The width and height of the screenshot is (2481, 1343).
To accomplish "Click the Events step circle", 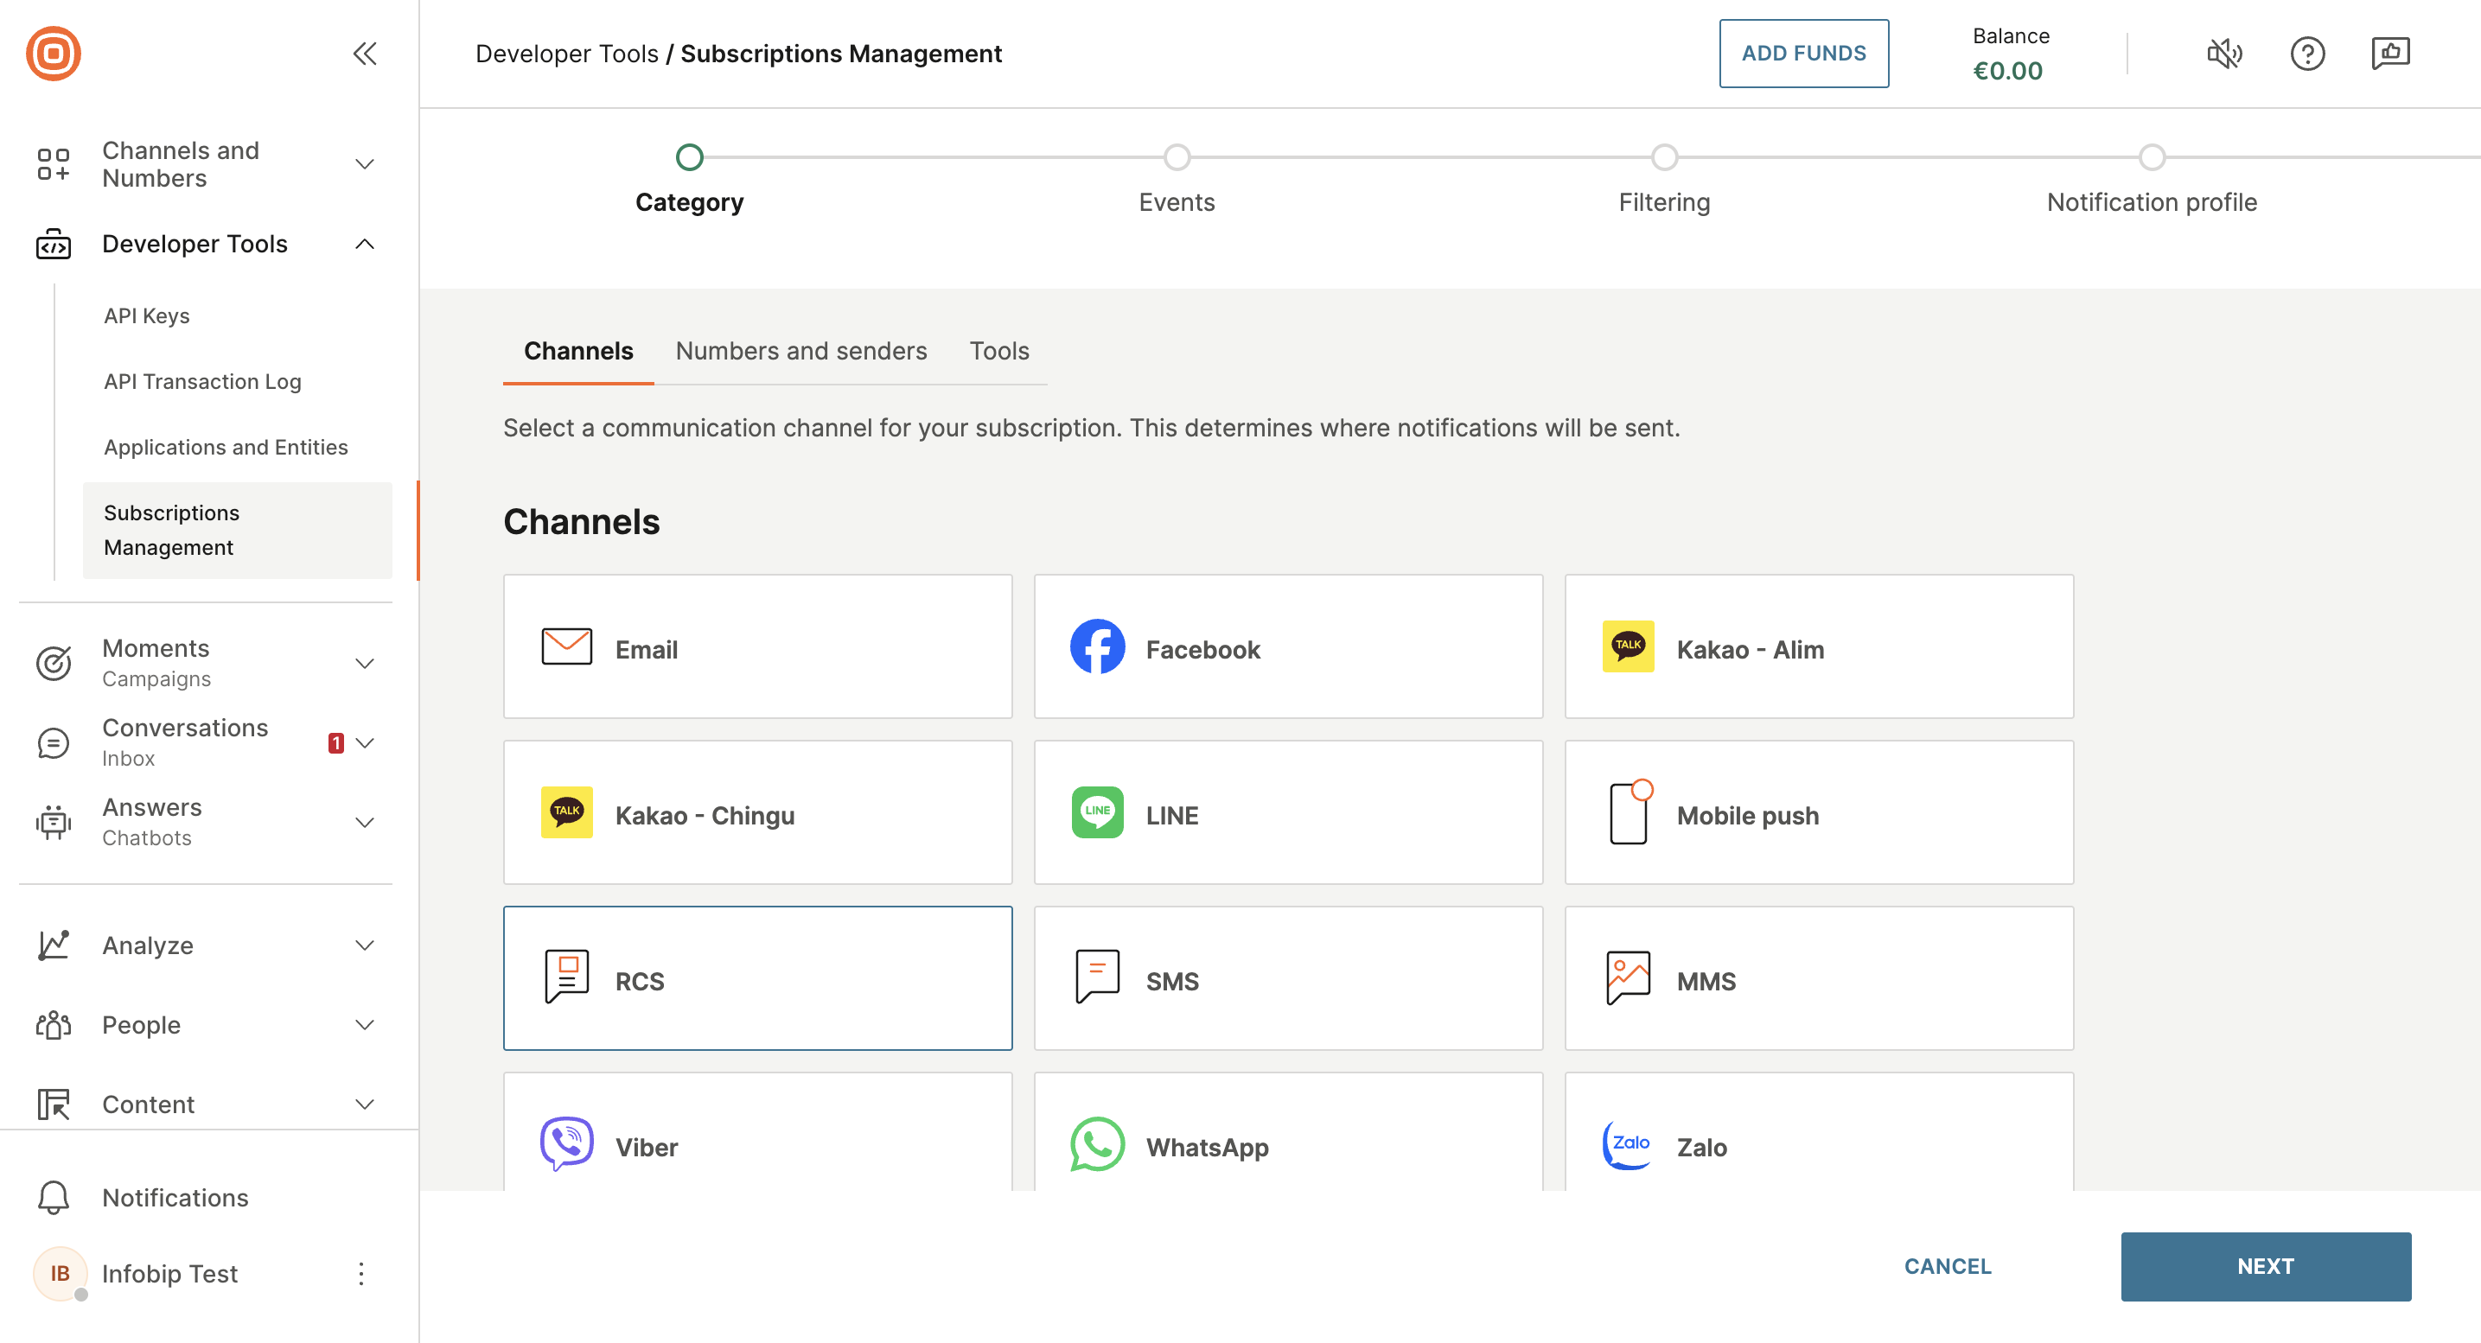I will click(1177, 157).
